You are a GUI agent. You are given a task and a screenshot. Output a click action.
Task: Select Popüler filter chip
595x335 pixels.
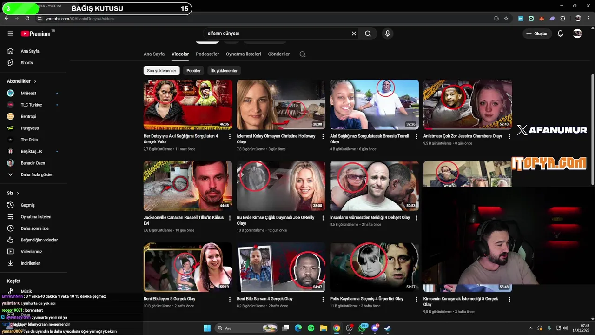pos(193,71)
